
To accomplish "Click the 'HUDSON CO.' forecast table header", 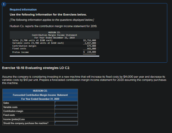I will pyautogui.click(x=40, y=91).
